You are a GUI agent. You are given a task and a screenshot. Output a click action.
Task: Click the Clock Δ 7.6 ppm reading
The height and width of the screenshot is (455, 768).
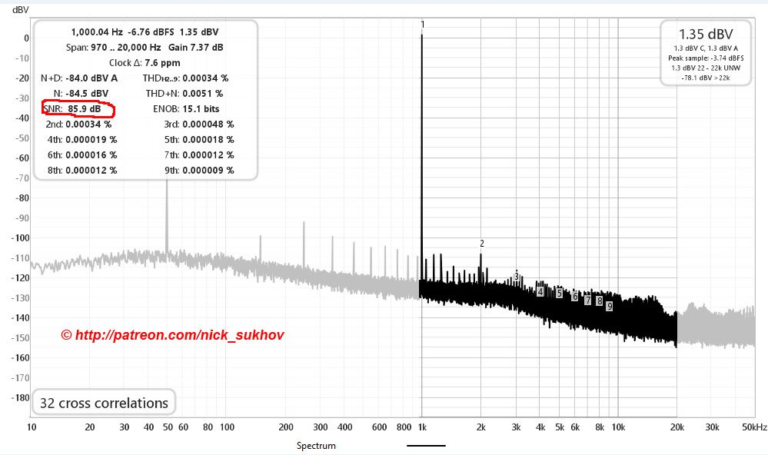click(x=145, y=63)
